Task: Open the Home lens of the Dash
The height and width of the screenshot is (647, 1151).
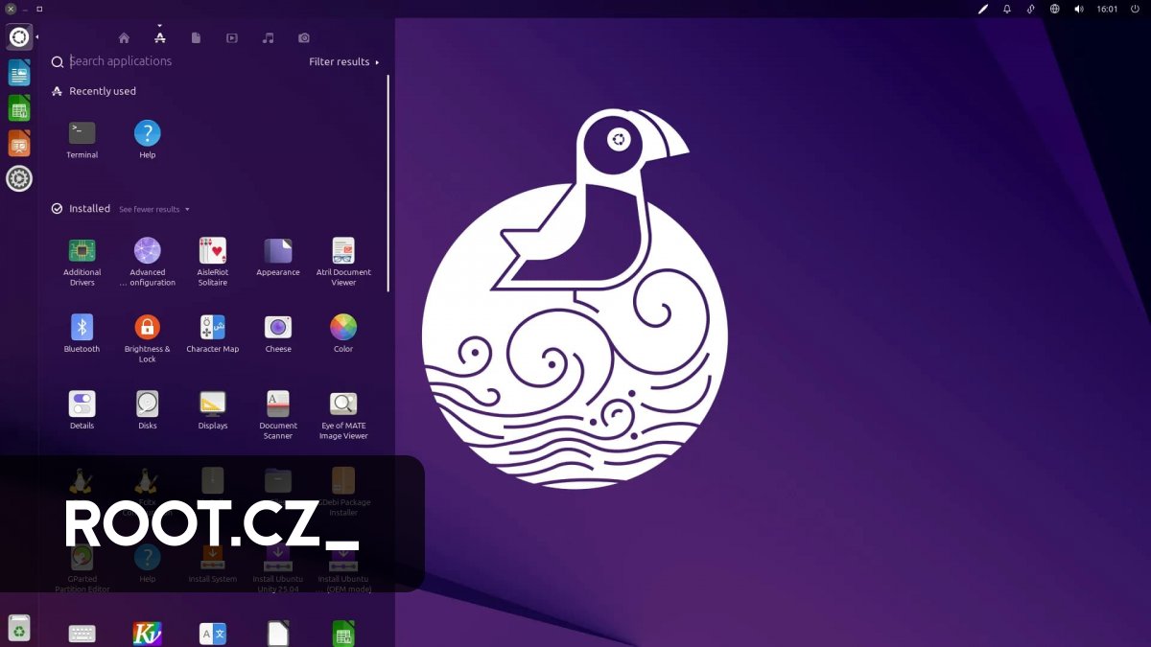Action: click(124, 38)
